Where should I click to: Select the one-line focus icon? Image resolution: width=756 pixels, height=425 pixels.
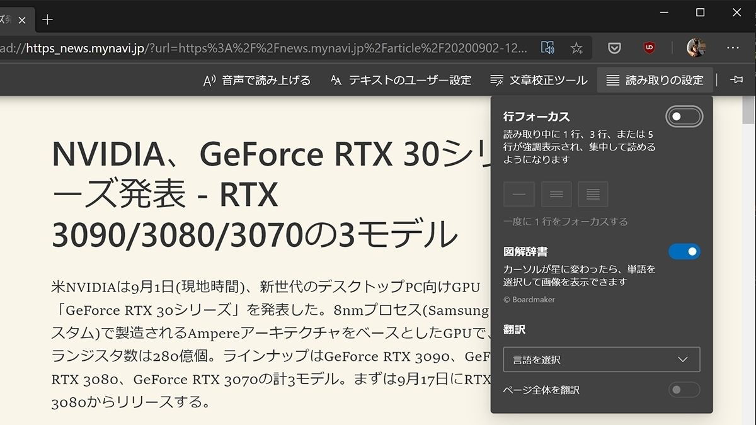point(519,194)
